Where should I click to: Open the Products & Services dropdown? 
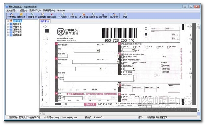(133, 50)
